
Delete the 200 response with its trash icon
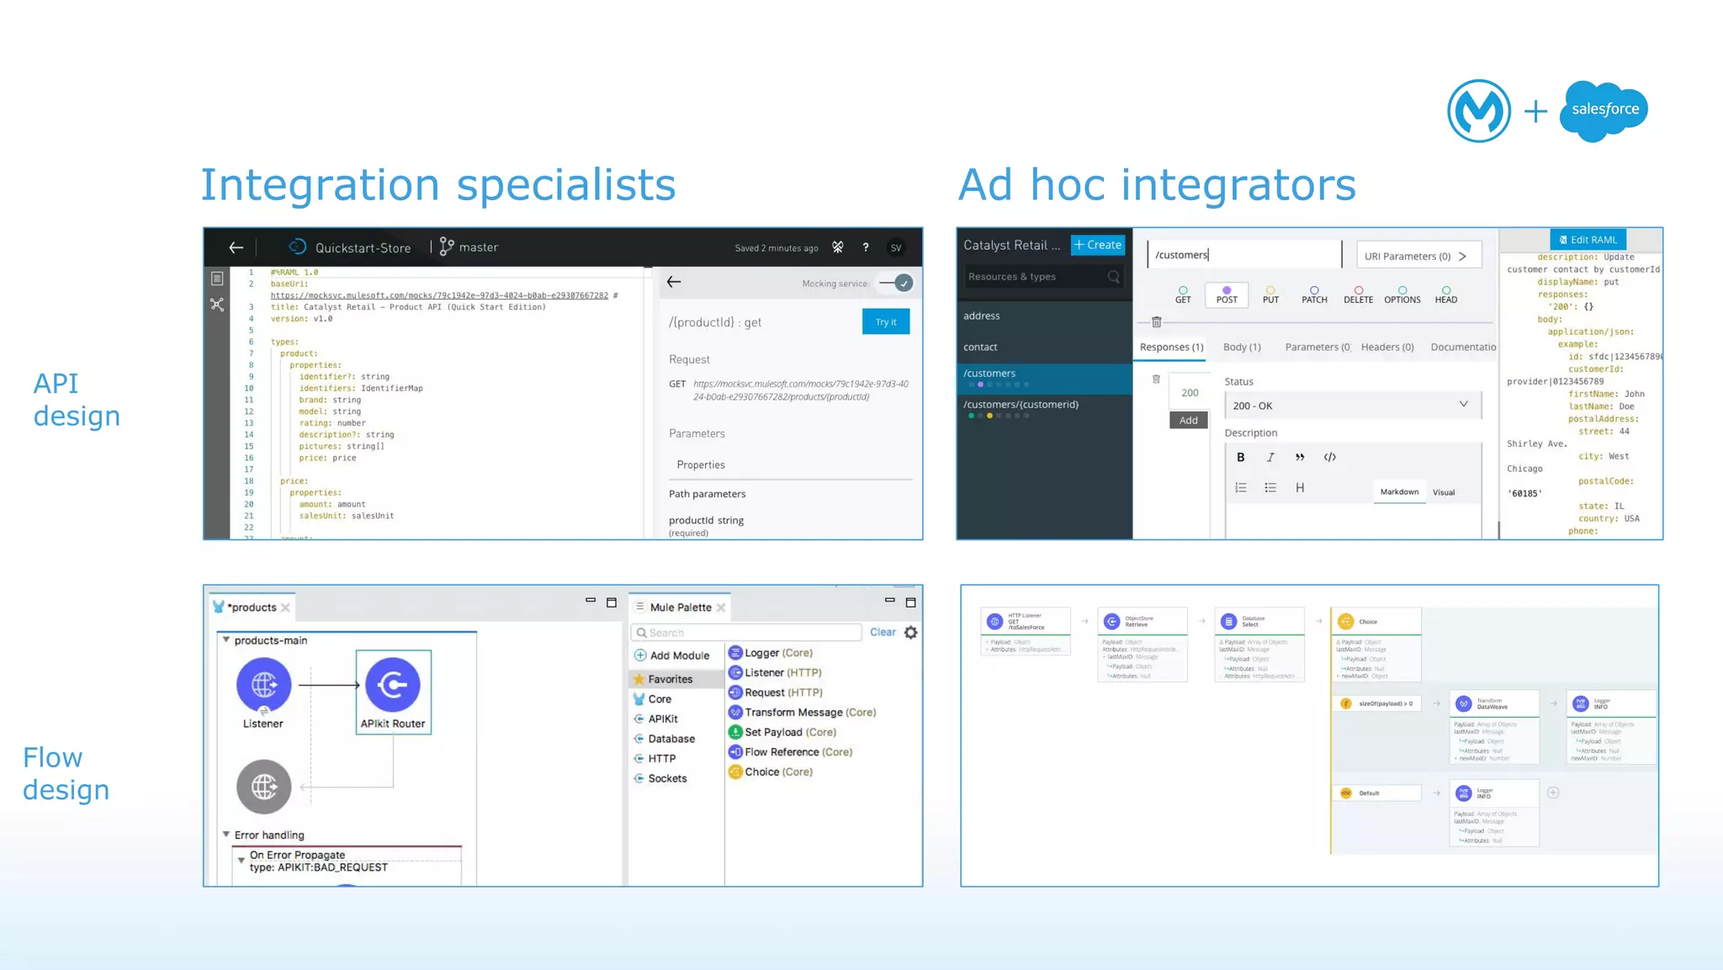1156,379
